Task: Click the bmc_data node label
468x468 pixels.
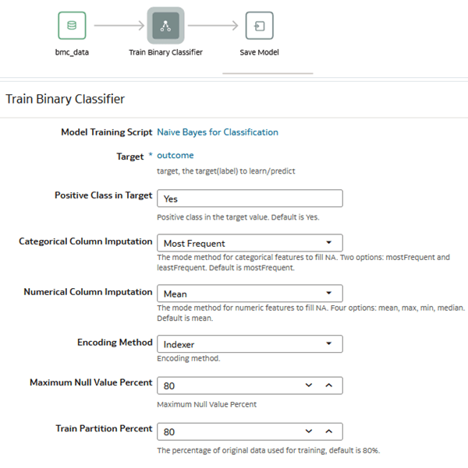Action: coord(72,52)
